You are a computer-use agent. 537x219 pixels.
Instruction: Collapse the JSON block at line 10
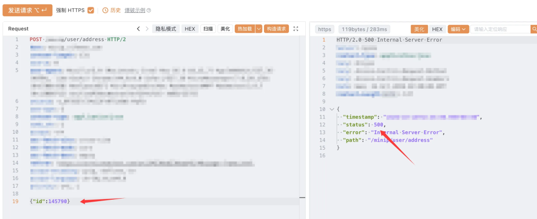331,109
